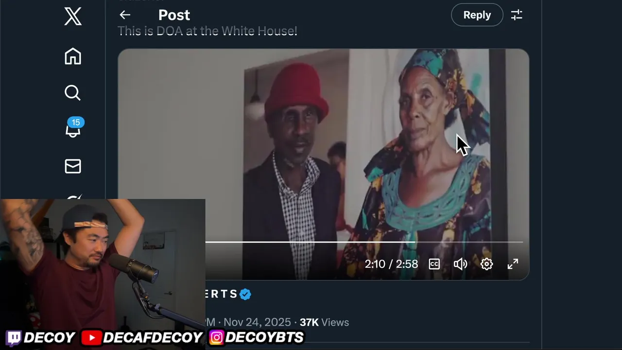The height and width of the screenshot is (350, 622).
Task: Click the Reply button at top
Action: click(x=477, y=15)
